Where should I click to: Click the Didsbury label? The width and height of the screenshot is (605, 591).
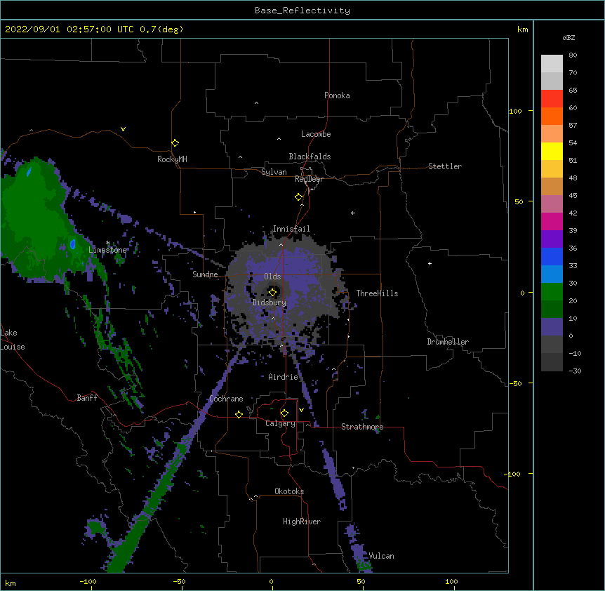[x=270, y=303]
